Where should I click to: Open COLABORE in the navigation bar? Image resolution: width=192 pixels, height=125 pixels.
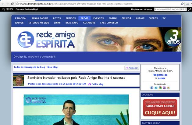(x=89, y=23)
